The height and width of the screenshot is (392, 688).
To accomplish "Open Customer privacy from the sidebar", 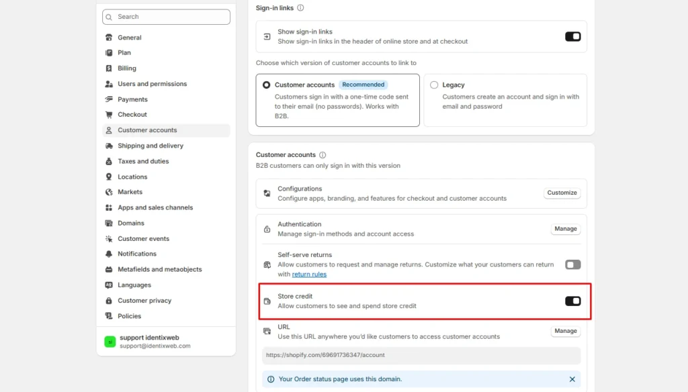I will (x=109, y=300).
